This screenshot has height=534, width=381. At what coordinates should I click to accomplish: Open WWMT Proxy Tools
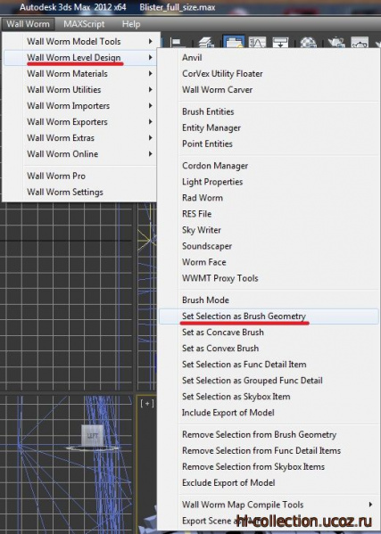click(x=220, y=278)
